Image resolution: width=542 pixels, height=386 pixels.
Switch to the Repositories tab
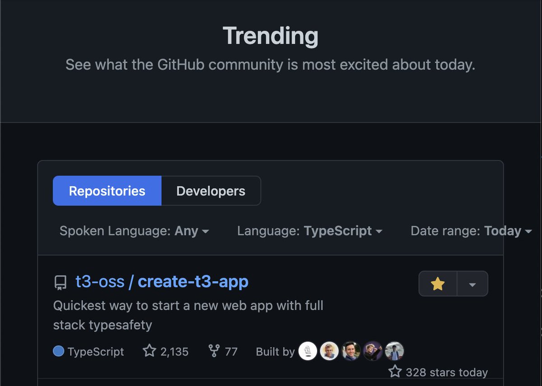[x=107, y=191]
